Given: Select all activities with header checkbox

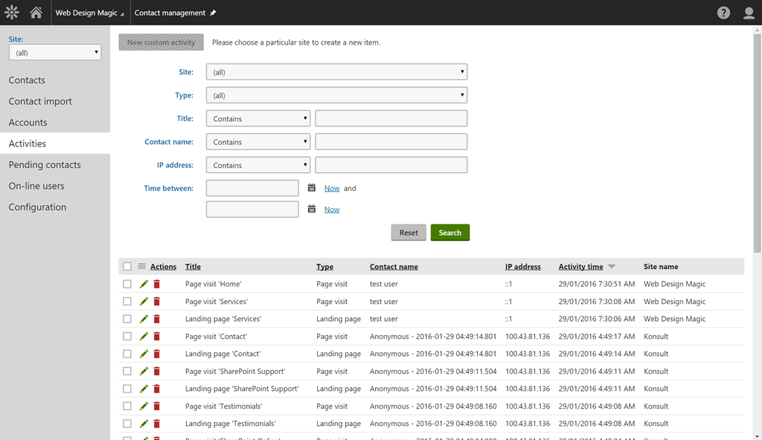Looking at the screenshot, I should click(127, 267).
